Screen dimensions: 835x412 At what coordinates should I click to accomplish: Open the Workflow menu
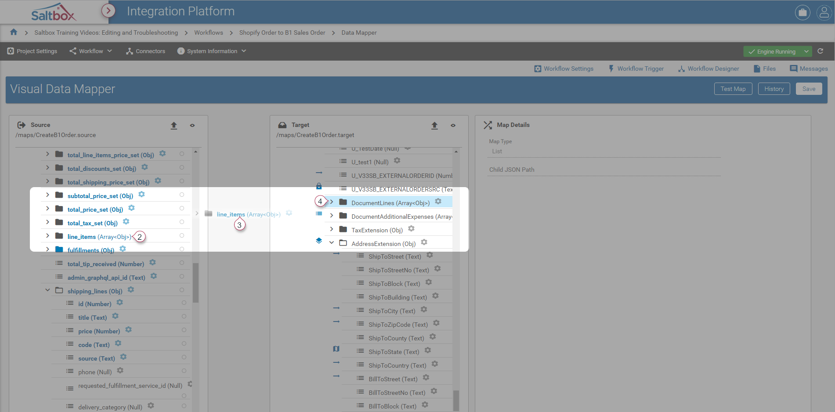click(x=91, y=51)
